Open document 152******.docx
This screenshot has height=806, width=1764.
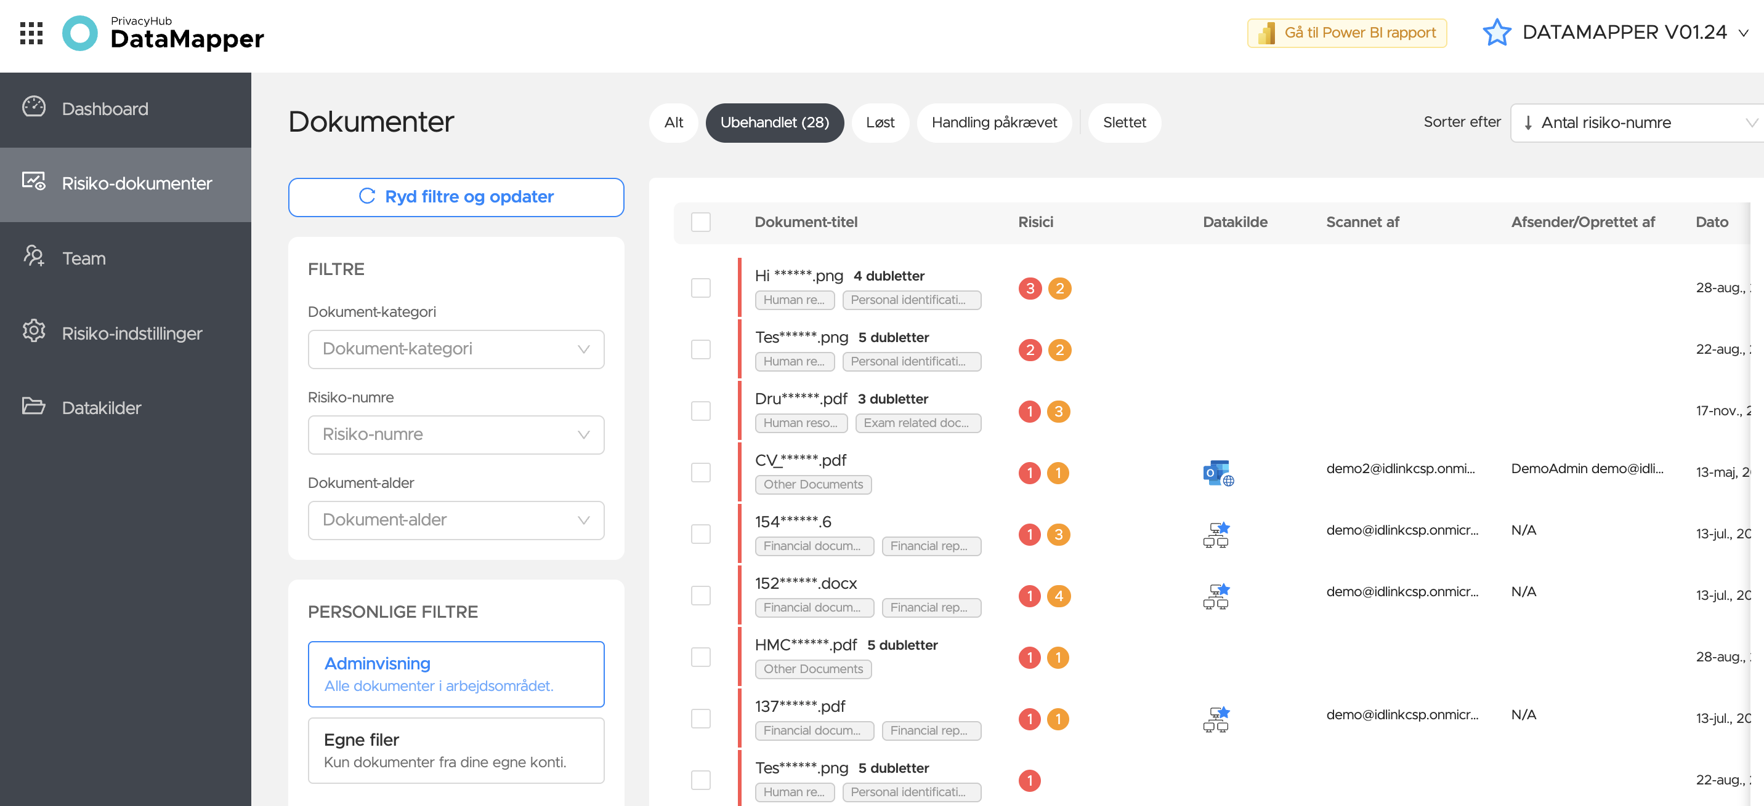(x=805, y=584)
